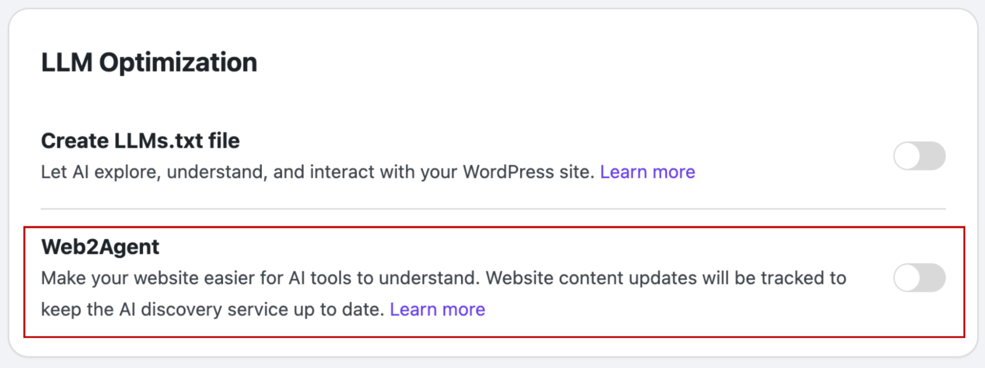Click 'keep the AI discovery service' text

coord(197,309)
